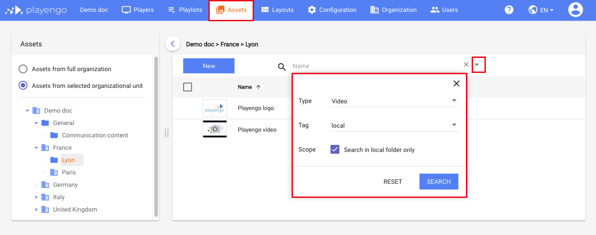596x235 pixels.
Task: Close the advanced search panel
Action: [x=457, y=83]
